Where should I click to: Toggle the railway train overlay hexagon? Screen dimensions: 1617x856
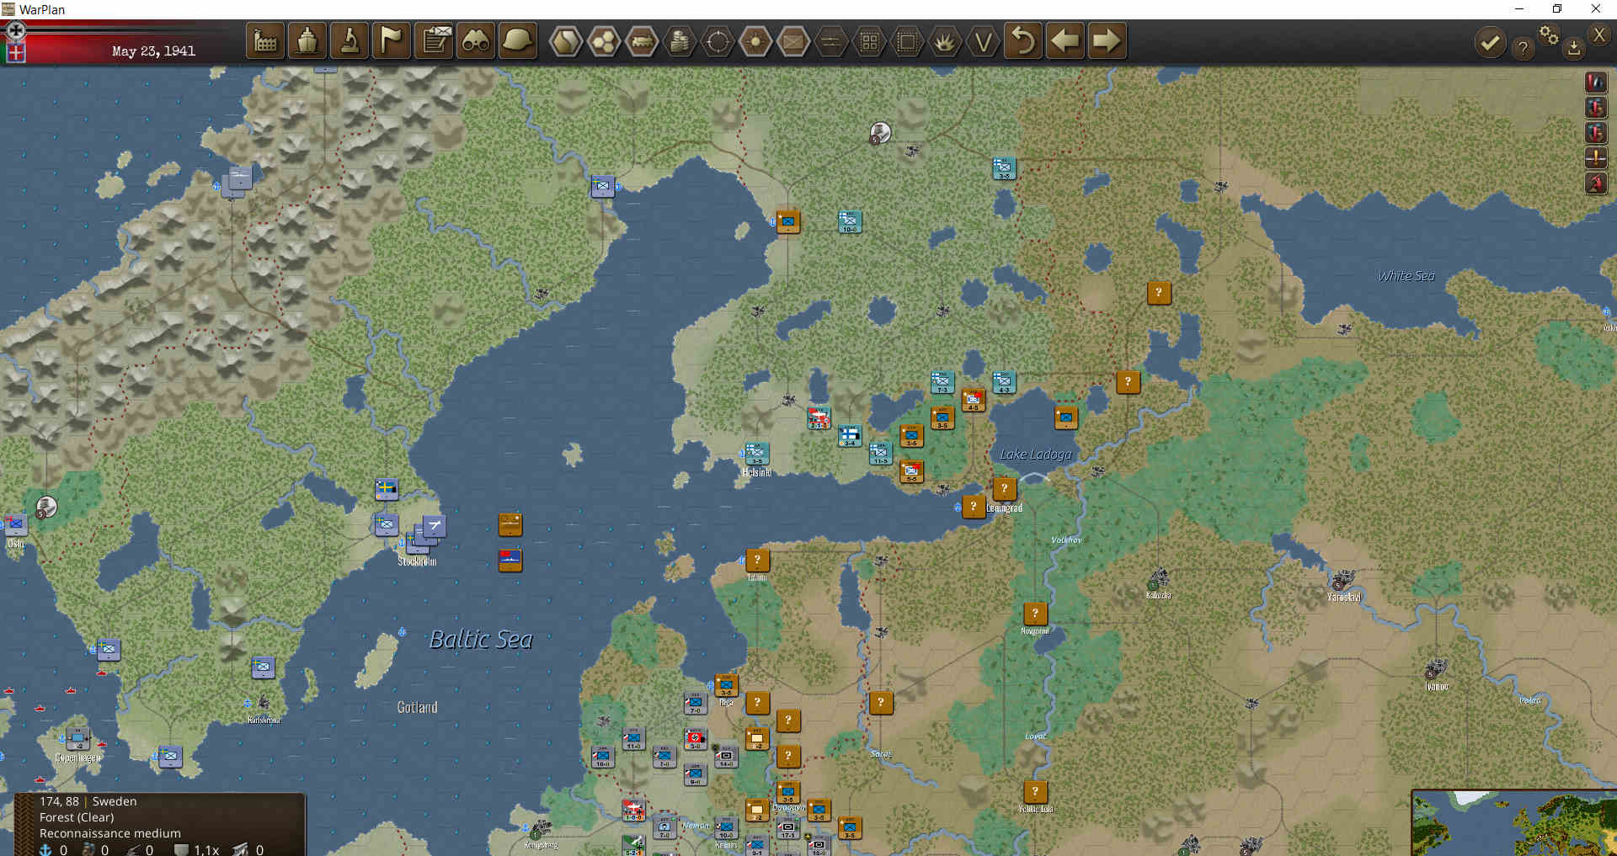click(642, 41)
